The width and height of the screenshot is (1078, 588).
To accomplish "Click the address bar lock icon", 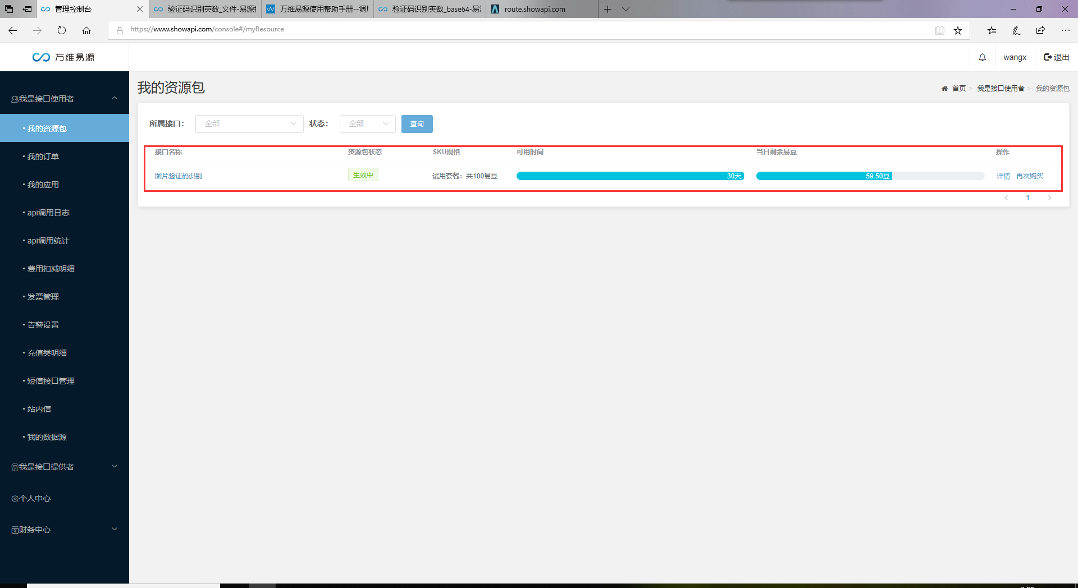I will pos(120,30).
